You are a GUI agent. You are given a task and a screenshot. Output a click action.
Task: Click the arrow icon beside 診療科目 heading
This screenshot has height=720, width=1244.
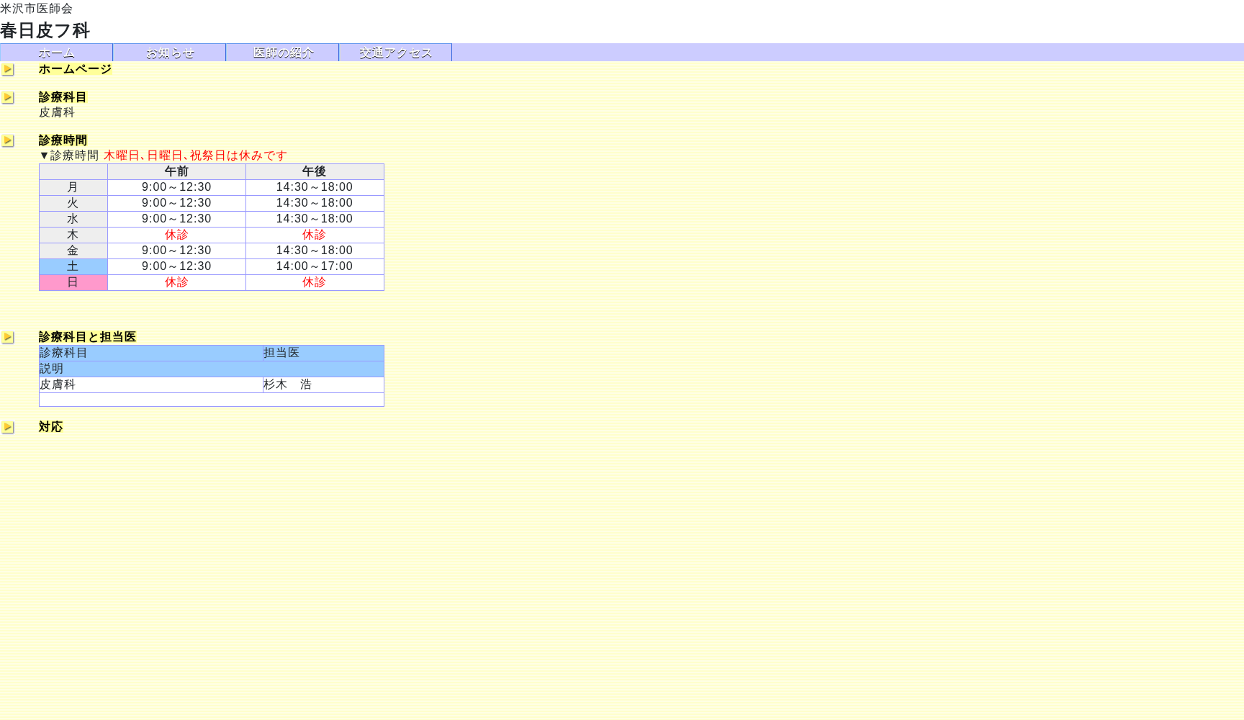coord(8,98)
